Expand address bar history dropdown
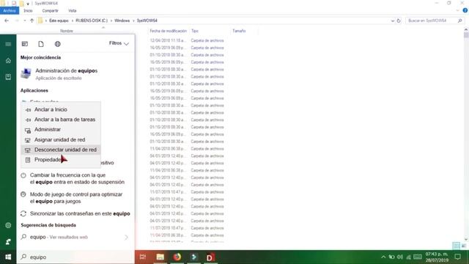 pos(393,21)
